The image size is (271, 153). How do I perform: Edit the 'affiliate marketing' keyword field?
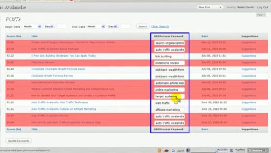pyautogui.click(x=169, y=110)
